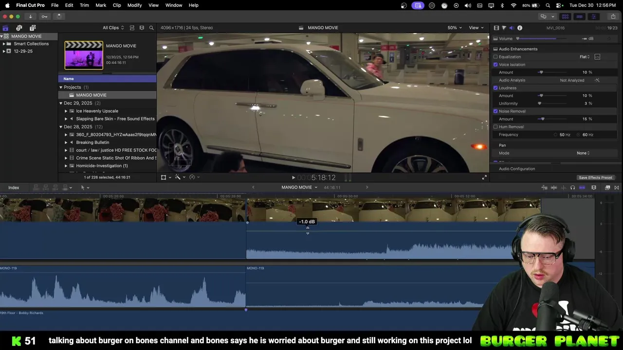Toggle the timeline solo headphones icon
This screenshot has width=623, height=350.
572,188
